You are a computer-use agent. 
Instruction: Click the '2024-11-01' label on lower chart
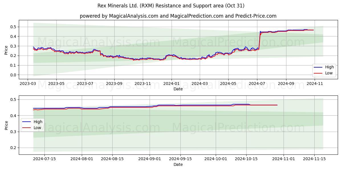click(284, 159)
